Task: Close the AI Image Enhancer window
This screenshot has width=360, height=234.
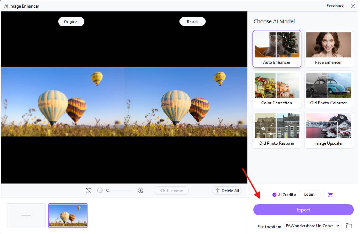Action: click(x=353, y=6)
